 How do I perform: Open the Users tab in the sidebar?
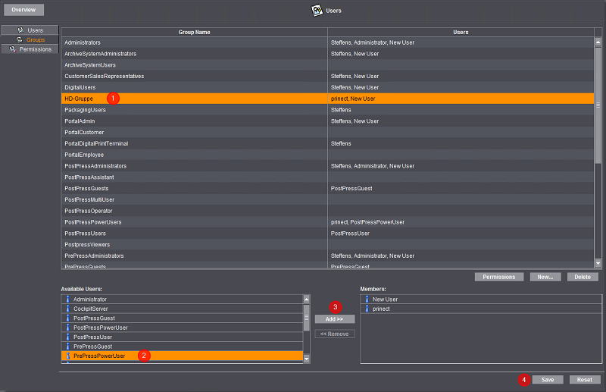pyautogui.click(x=30, y=30)
